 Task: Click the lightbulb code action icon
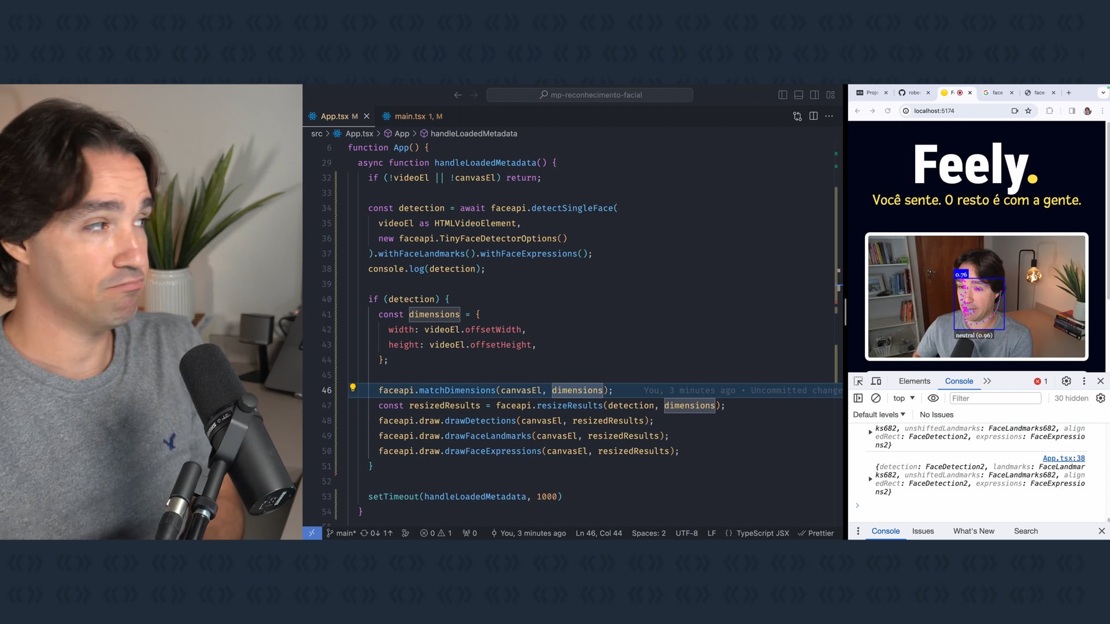pos(353,388)
